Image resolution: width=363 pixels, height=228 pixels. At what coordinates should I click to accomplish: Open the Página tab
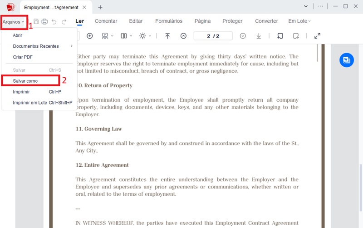[202, 21]
